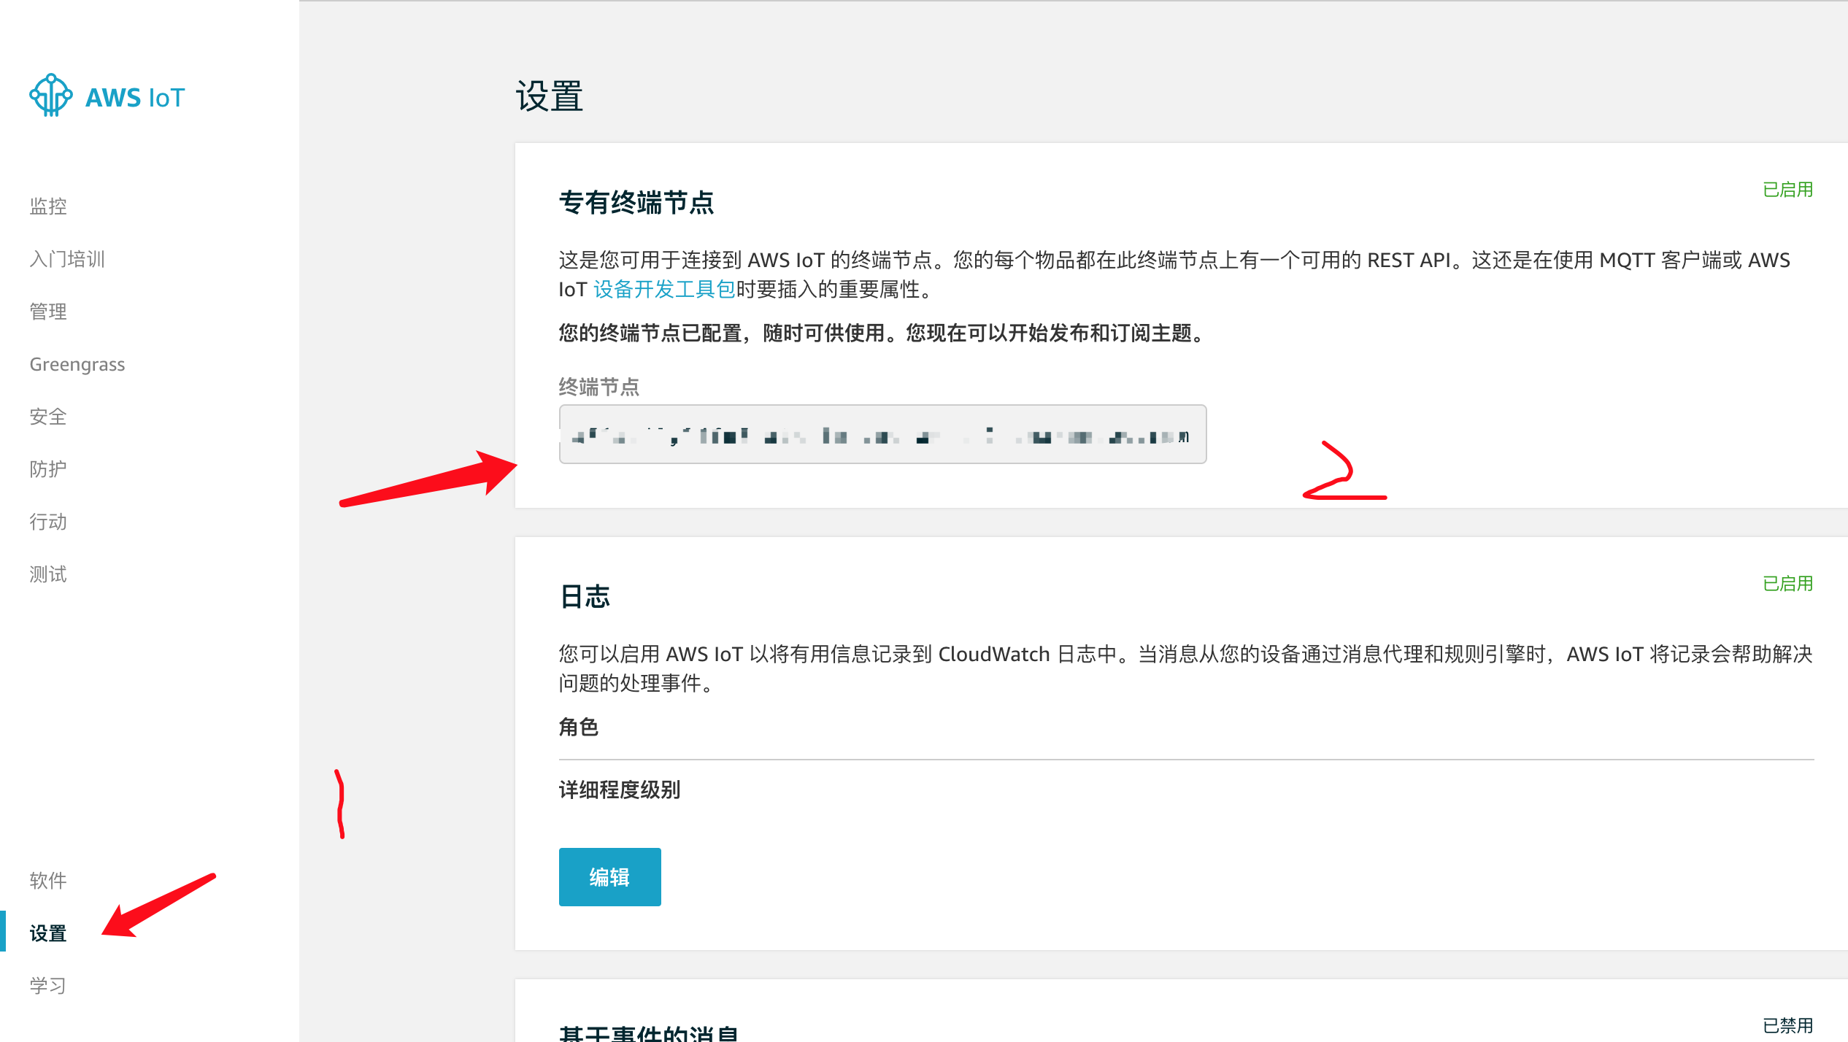Open the 管理 section
This screenshot has height=1042, width=1848.
pyautogui.click(x=47, y=312)
